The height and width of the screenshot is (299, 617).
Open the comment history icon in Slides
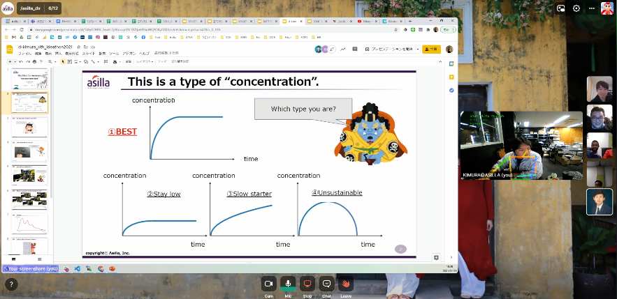point(354,49)
